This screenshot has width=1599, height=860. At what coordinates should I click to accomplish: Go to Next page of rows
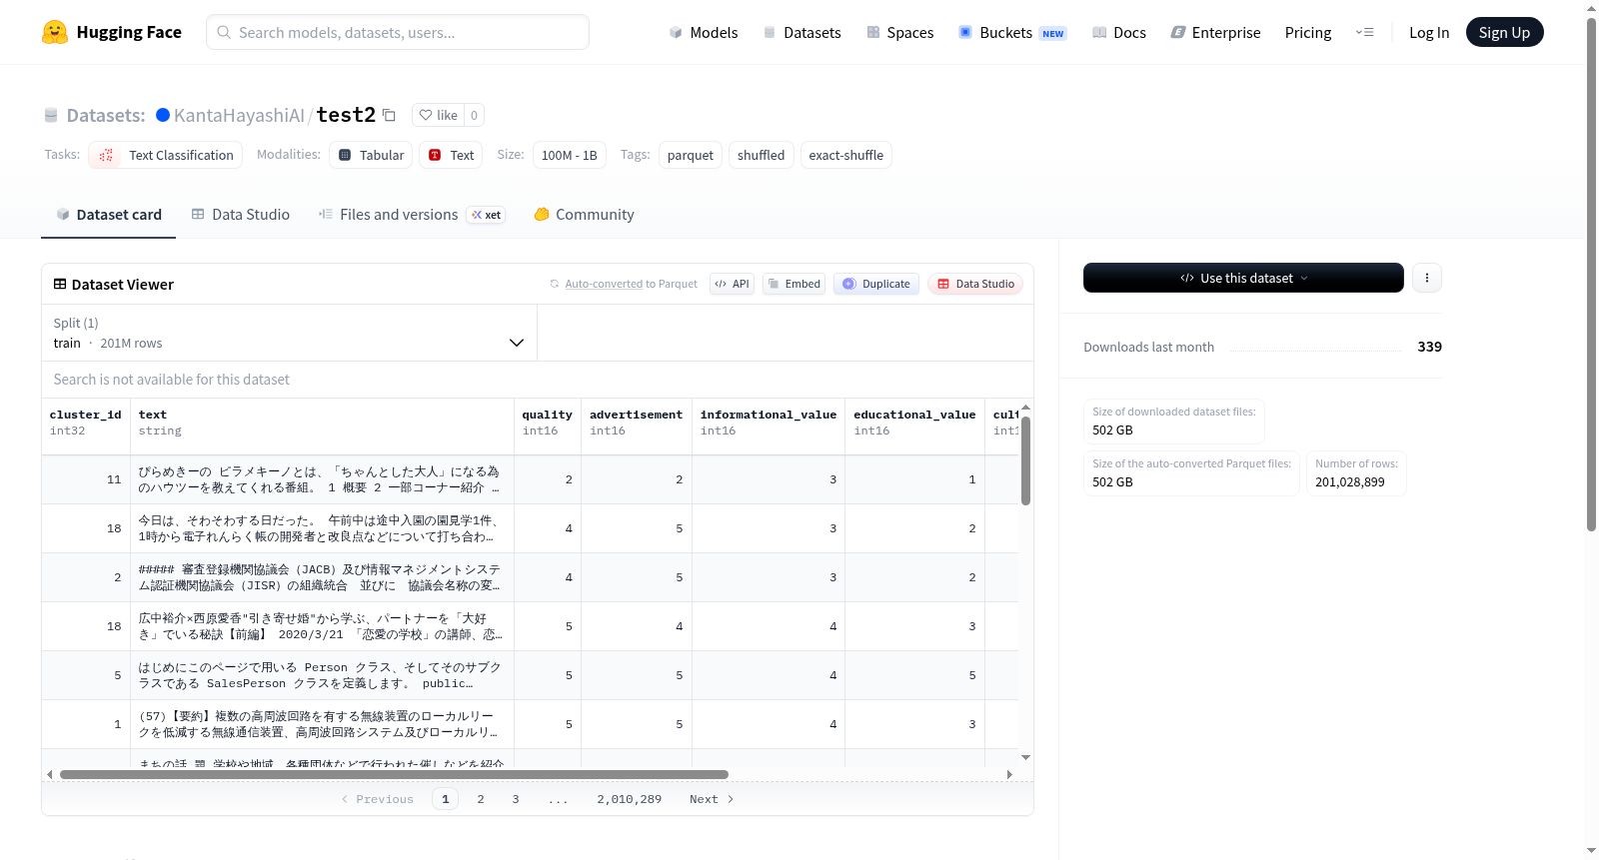(x=712, y=799)
